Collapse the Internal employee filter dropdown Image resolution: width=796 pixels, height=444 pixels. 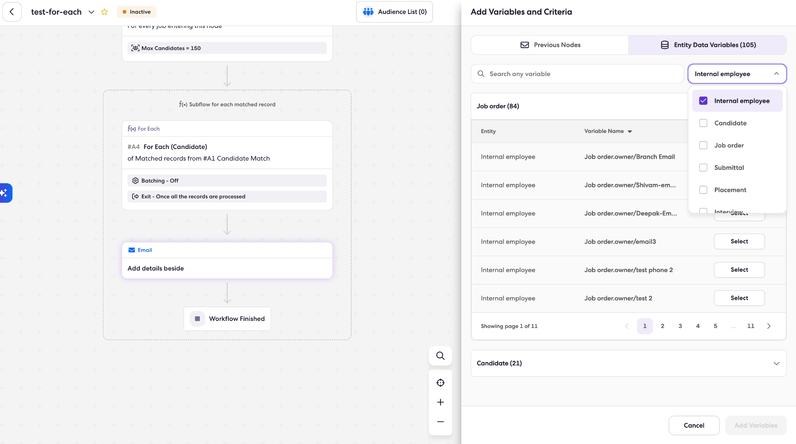tap(737, 74)
